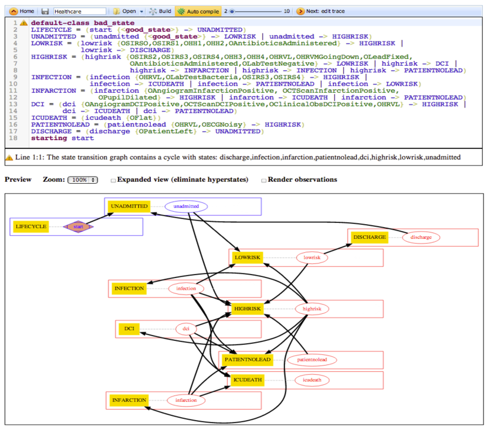Enable Expanded view (eliminate hyperstates) checkbox
Viewport: 487px width, 433px height.
pos(113,180)
